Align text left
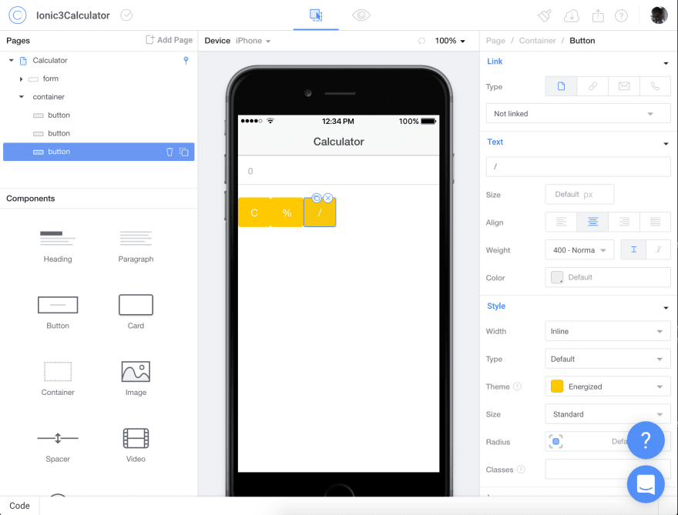Viewport: 678px width, 515px height. click(561, 222)
